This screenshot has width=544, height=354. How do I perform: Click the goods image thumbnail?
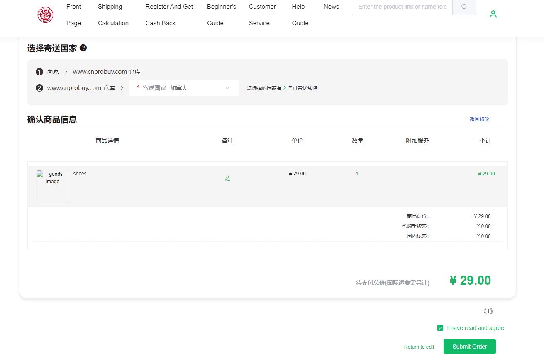click(53, 187)
